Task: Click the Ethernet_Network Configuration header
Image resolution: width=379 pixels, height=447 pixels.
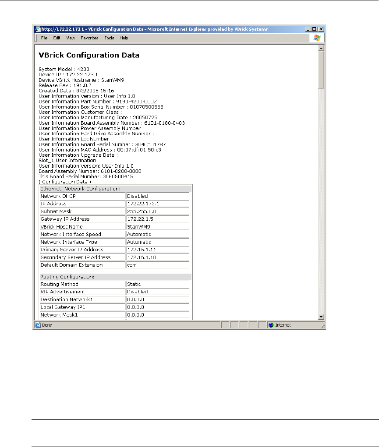Action: [115, 189]
